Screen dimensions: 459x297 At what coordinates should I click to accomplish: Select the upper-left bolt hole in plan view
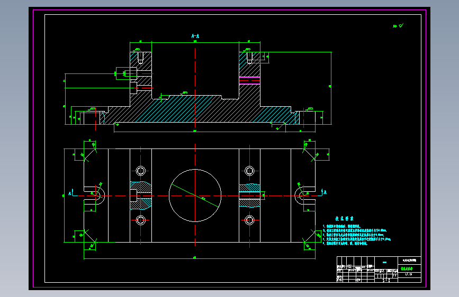(x=140, y=171)
